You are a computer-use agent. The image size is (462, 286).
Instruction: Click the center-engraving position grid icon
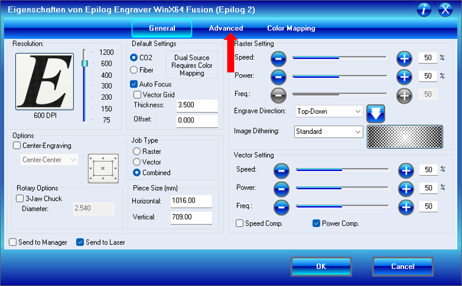pos(102,166)
